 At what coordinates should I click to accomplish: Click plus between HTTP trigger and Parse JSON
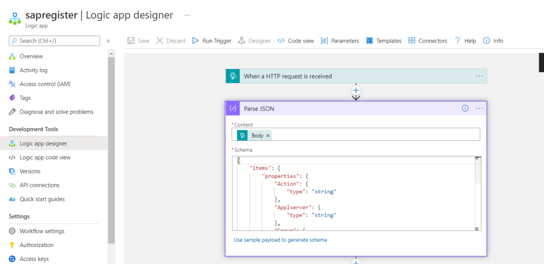pyautogui.click(x=356, y=90)
